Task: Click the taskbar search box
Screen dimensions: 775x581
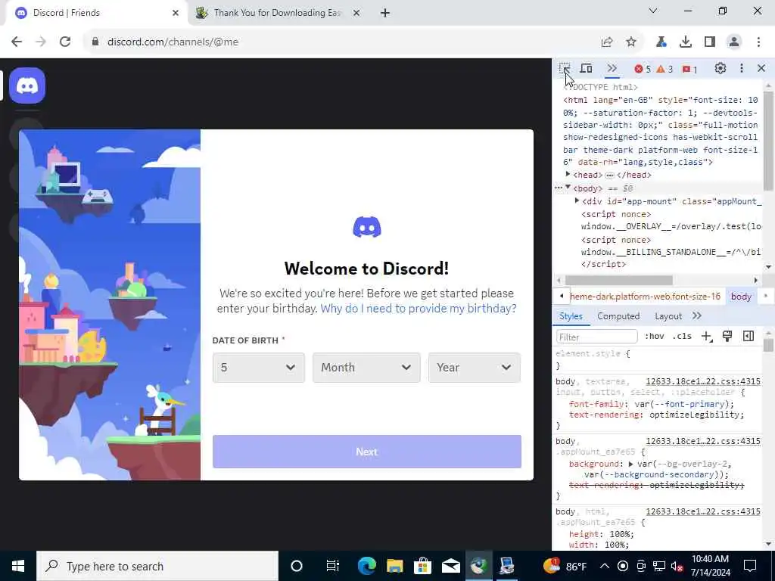Action: pos(157,566)
